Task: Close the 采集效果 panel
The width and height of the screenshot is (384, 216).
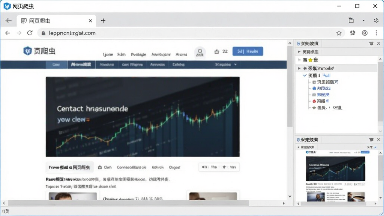Action: [379, 139]
